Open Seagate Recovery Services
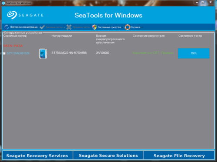Image resolution: width=217 pixels, height=162 pixels. click(x=37, y=156)
